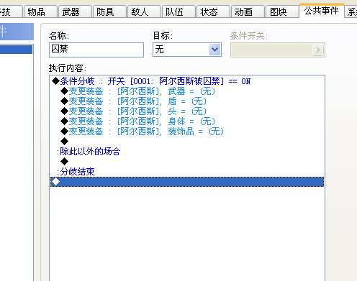Select the empty diamond line above 分歧结束

tap(187, 162)
